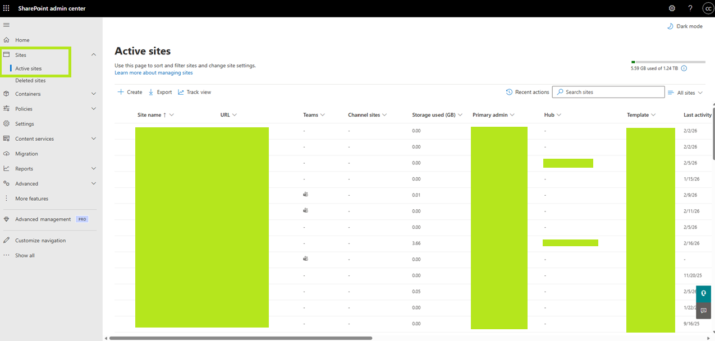
Task: Click the 11/20/25 last activity cell
Action: point(691,275)
